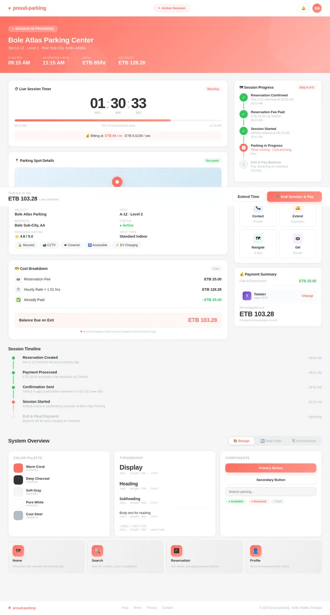Image resolution: width=330 pixels, height=615 pixels.
Task: Select the Design tab
Action: (241, 441)
